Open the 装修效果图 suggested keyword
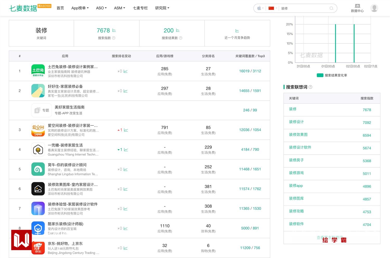Image resolution: width=390 pixels, height=258 pixels. pyautogui.click(x=298, y=135)
